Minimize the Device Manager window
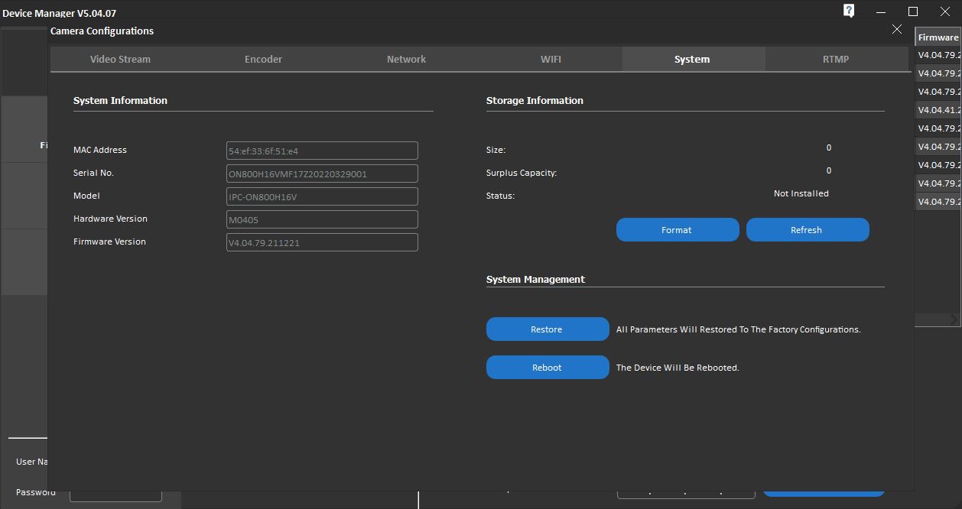The height and width of the screenshot is (509, 962). pyautogui.click(x=881, y=11)
